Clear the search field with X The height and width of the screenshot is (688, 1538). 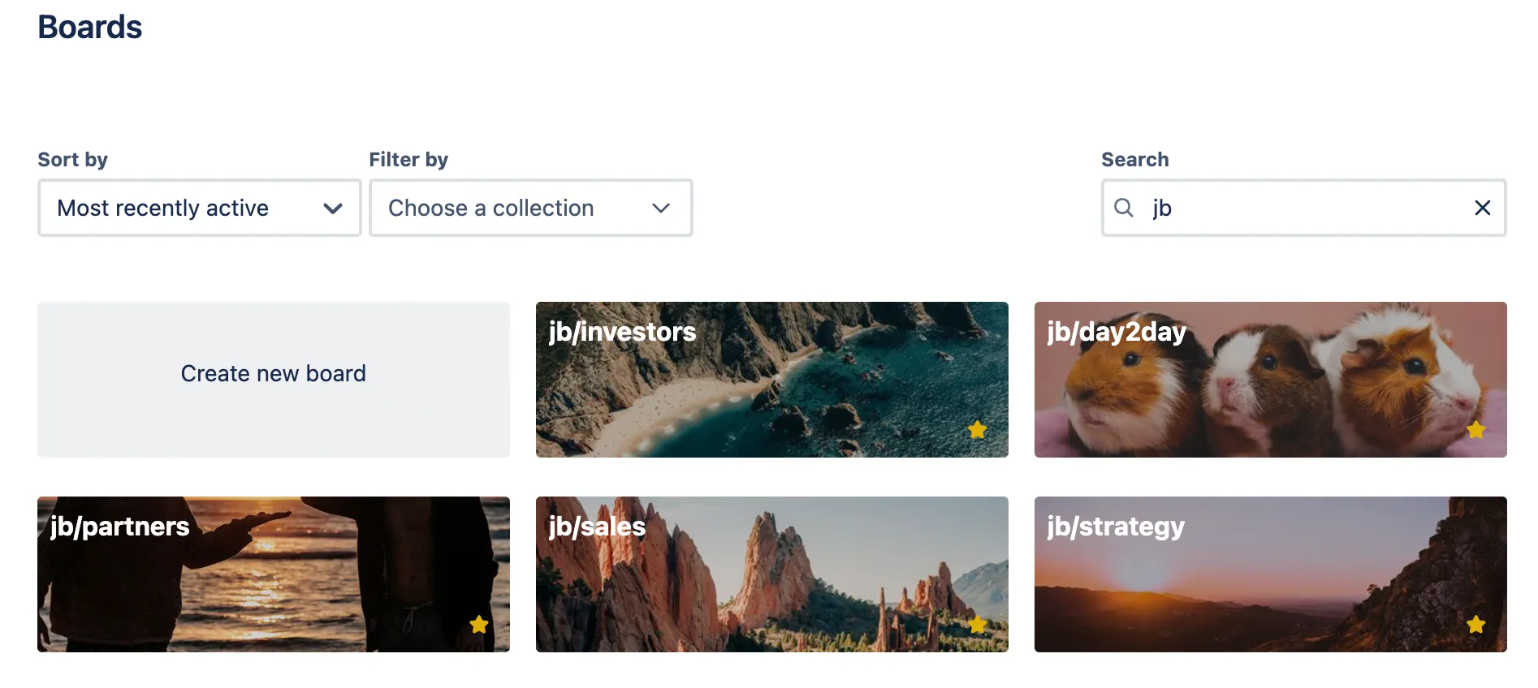click(x=1482, y=208)
